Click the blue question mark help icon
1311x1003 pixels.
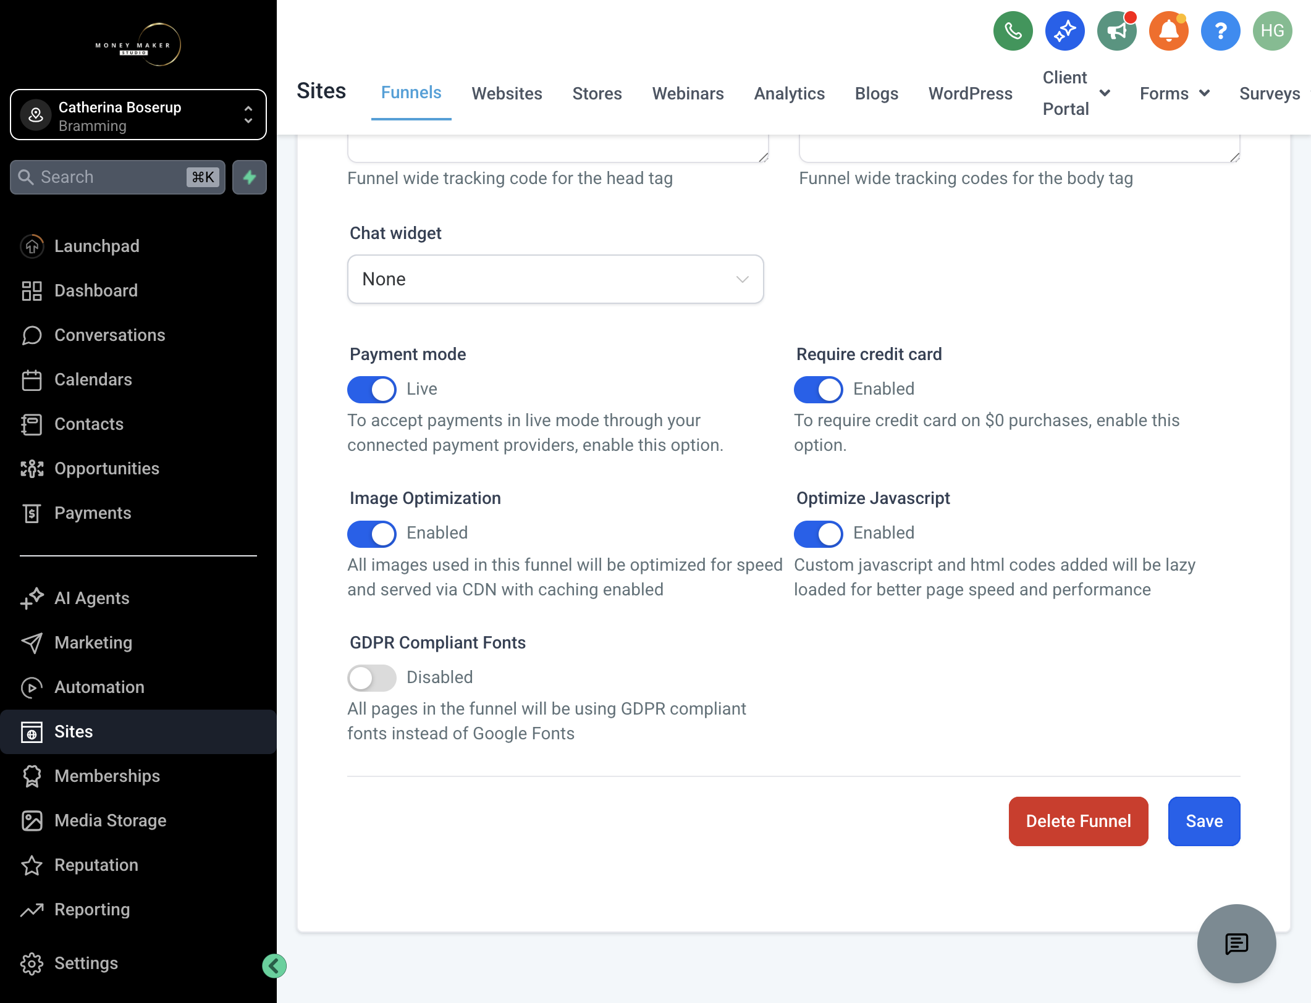click(x=1221, y=31)
